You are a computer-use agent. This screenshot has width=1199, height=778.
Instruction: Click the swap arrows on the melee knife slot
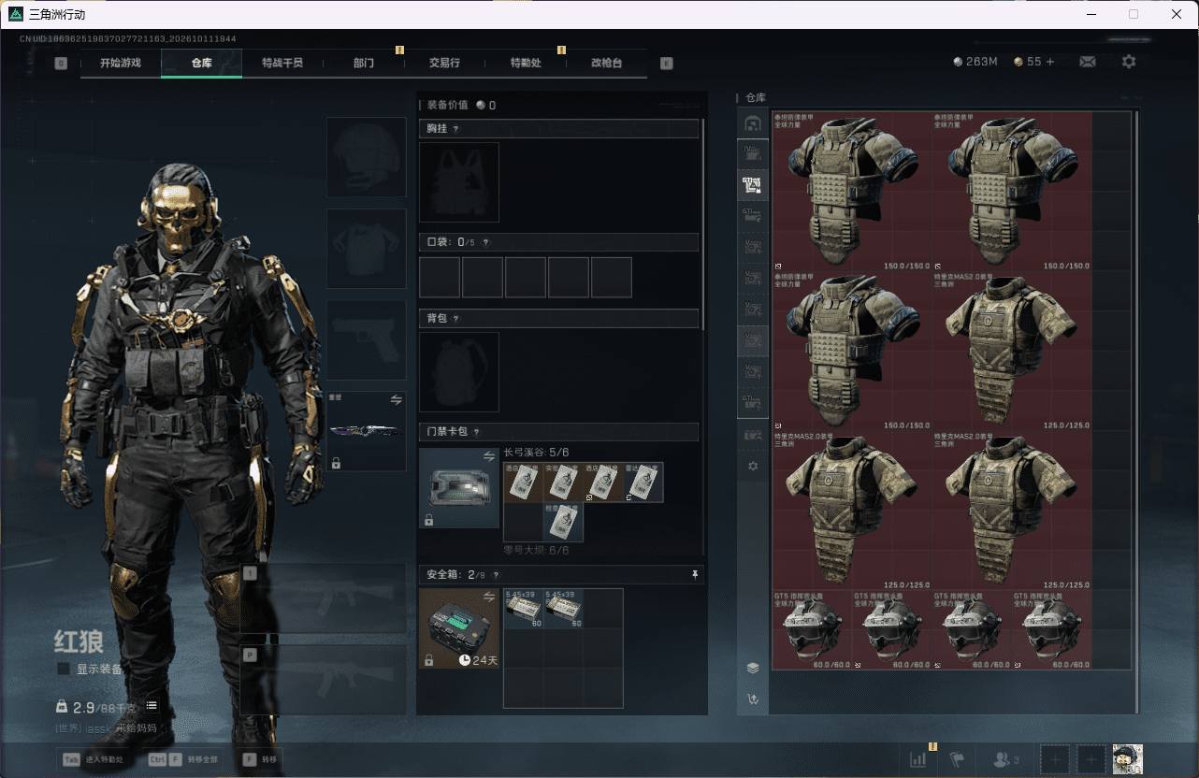click(x=397, y=400)
